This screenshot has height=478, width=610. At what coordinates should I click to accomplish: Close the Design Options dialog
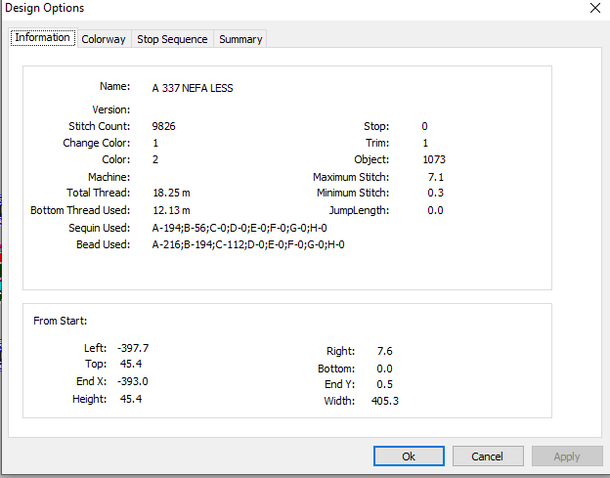click(594, 8)
